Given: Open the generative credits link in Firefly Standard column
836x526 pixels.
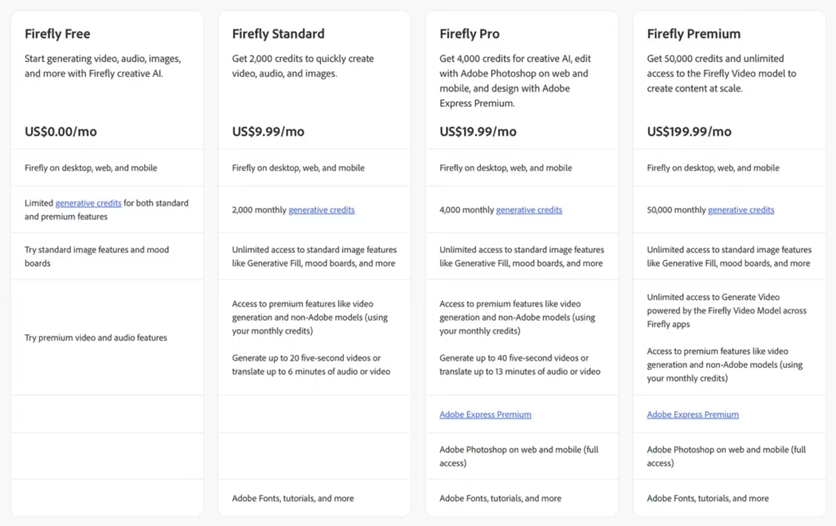Looking at the screenshot, I should pyautogui.click(x=322, y=209).
